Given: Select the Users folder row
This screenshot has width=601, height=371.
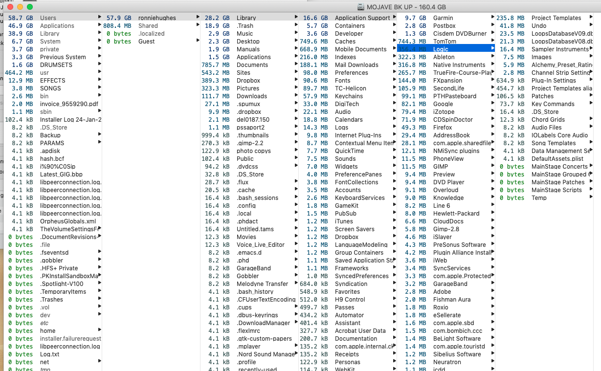Looking at the screenshot, I should pyautogui.click(x=53, y=18).
